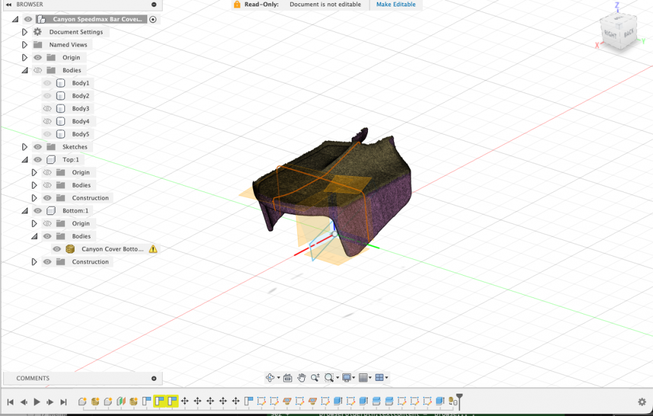Click the Document Settings gear icon

tap(38, 32)
